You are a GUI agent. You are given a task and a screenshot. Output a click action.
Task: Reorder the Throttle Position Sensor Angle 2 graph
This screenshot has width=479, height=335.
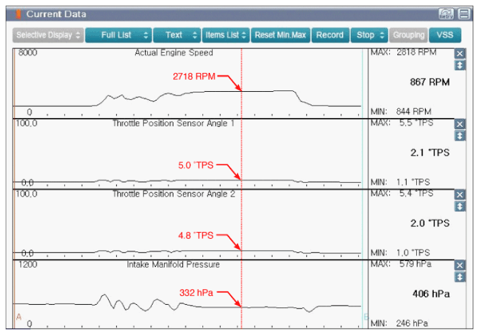[460, 206]
